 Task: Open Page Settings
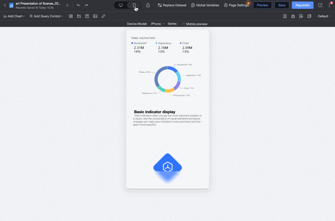click(x=236, y=5)
